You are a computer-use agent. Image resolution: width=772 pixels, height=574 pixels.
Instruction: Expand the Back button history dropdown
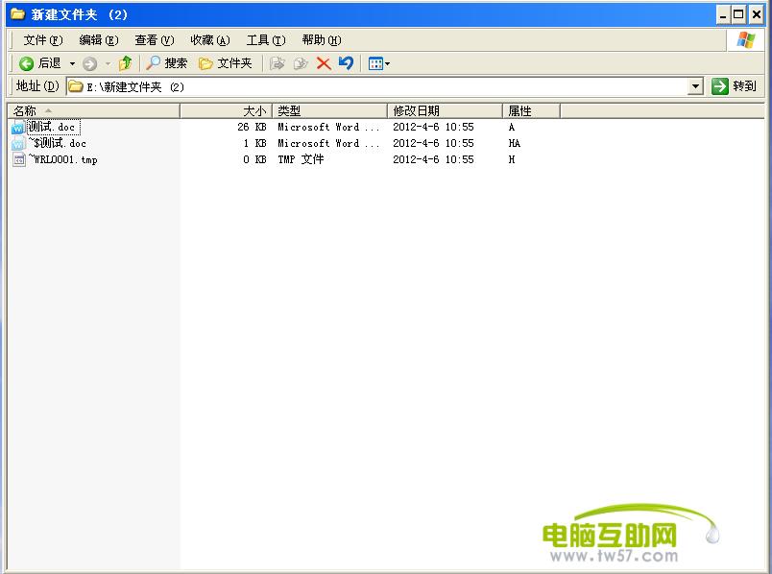click(72, 63)
